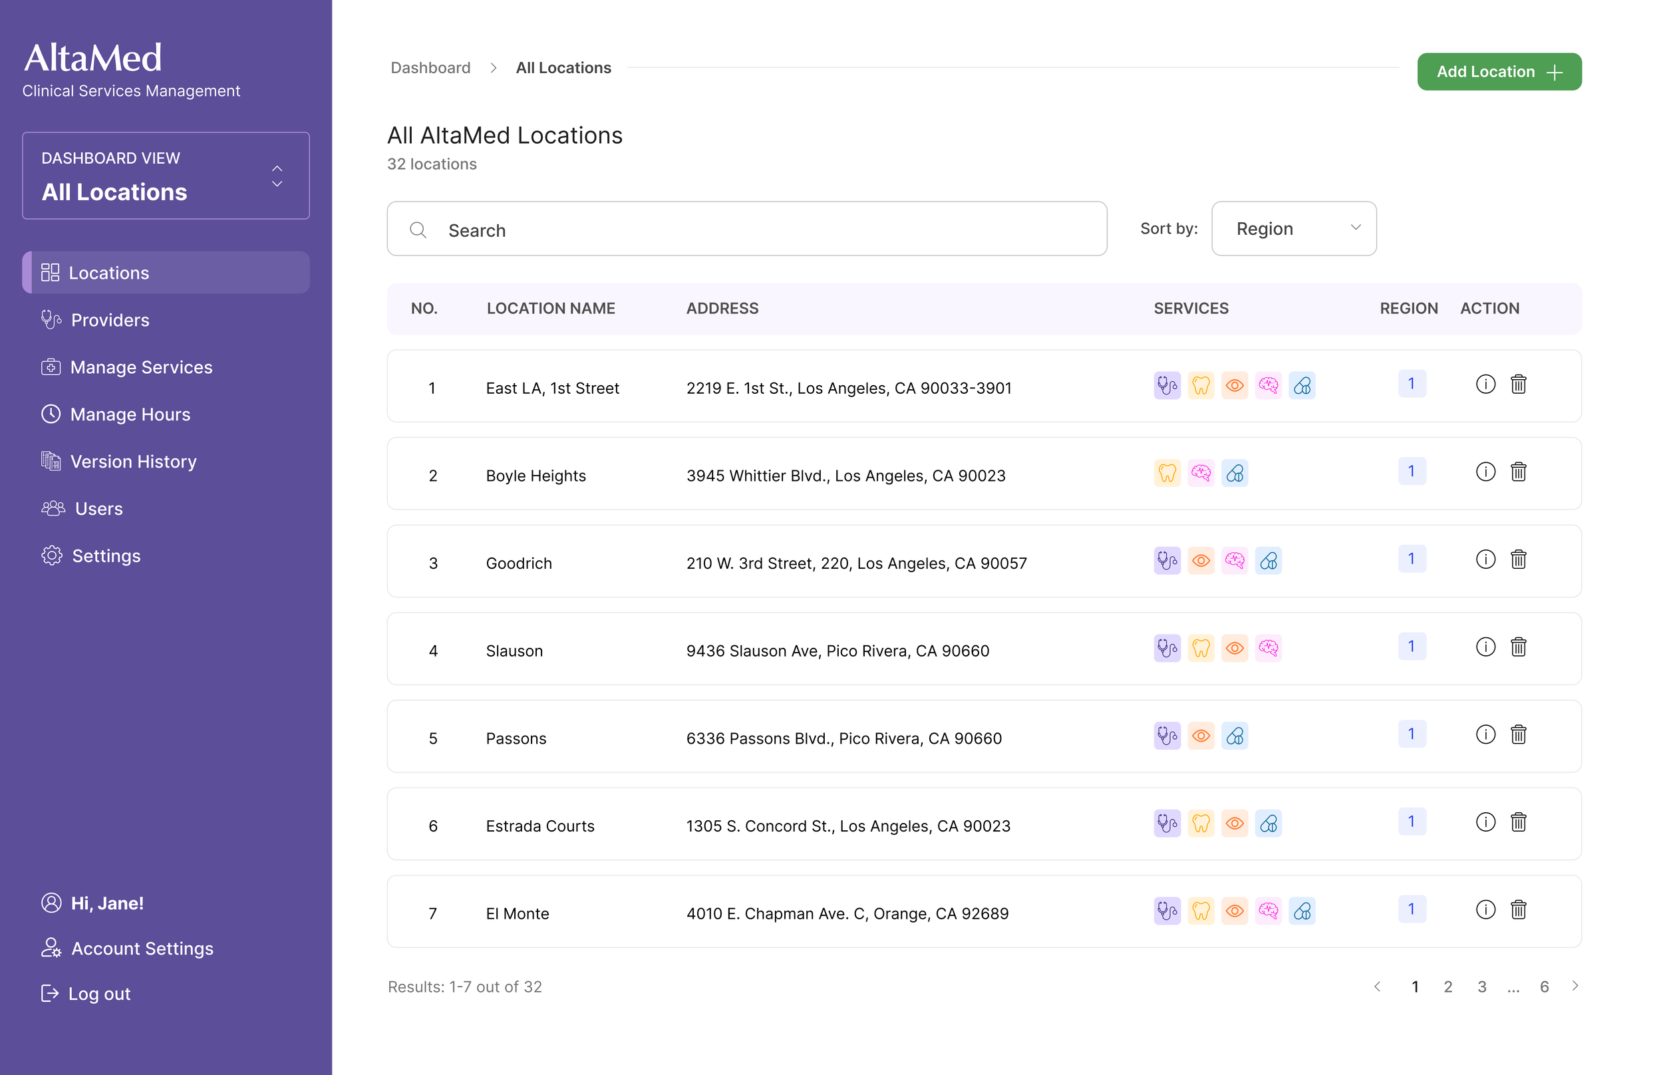Click the AltaMed logo
This screenshot has height=1075, width=1663.
[93, 57]
